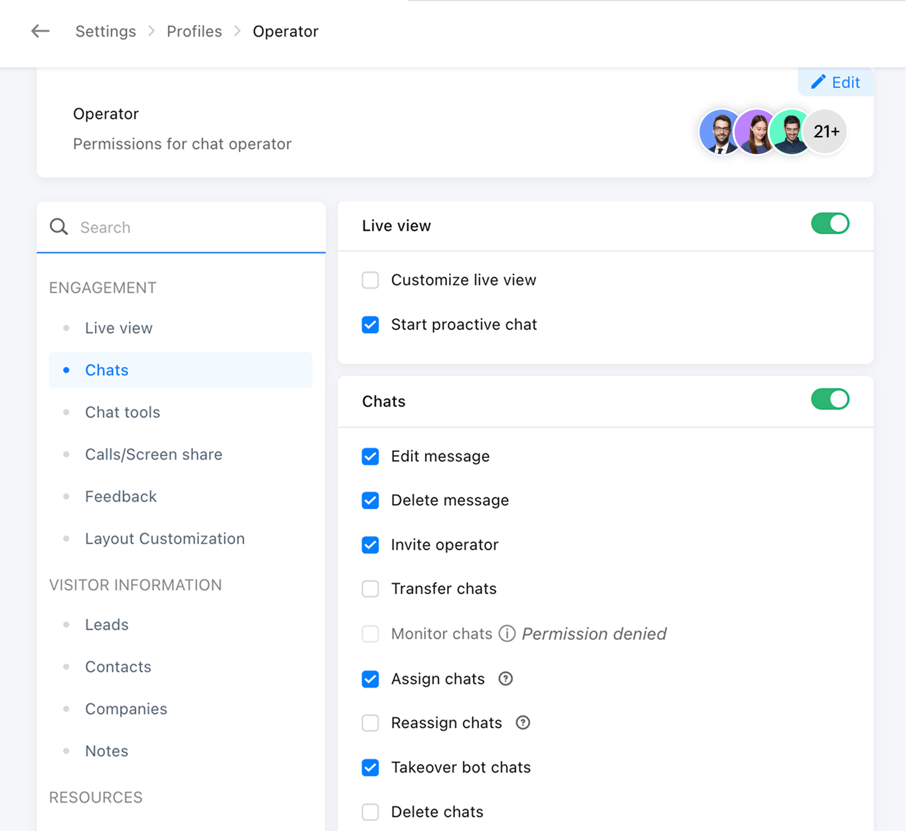
Task: Check the Delete chats option
Action: 370,812
